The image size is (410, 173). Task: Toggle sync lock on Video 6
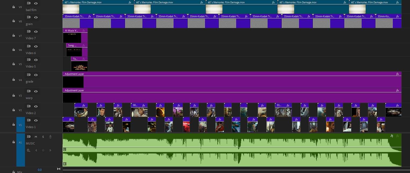point(29,46)
